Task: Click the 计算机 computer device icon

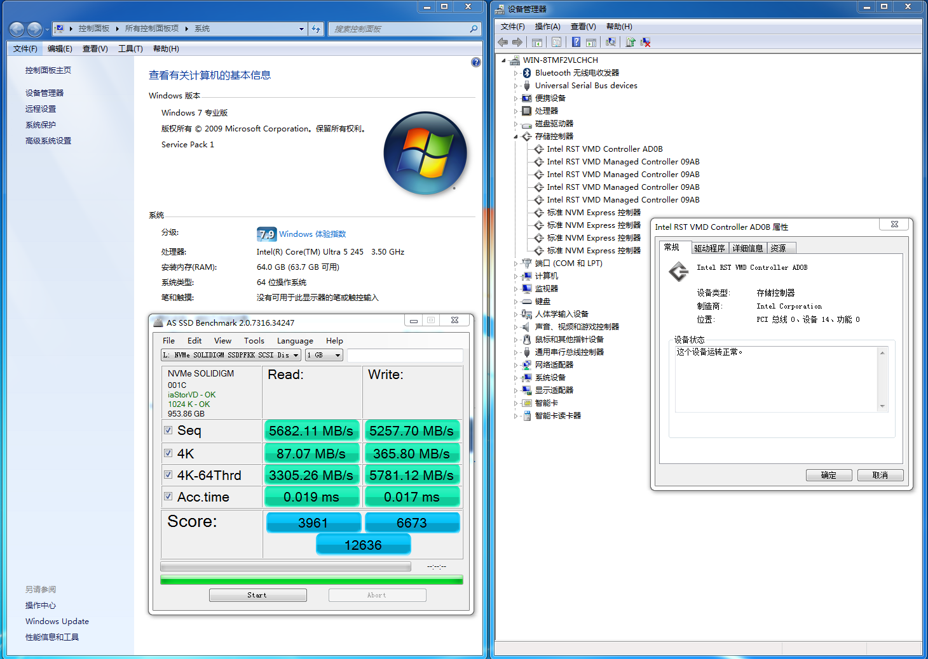Action: 526,276
